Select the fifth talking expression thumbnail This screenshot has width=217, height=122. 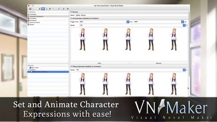coord(174,84)
